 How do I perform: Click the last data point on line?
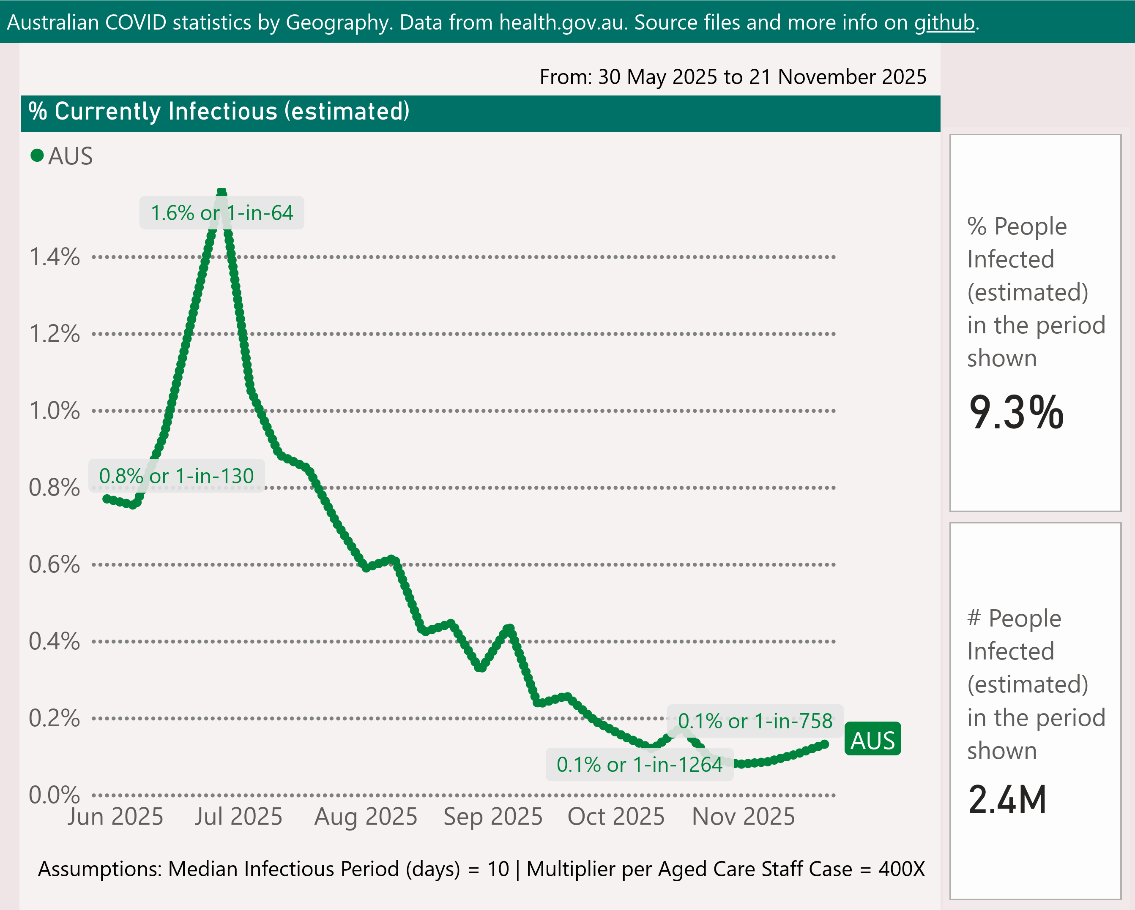(824, 744)
